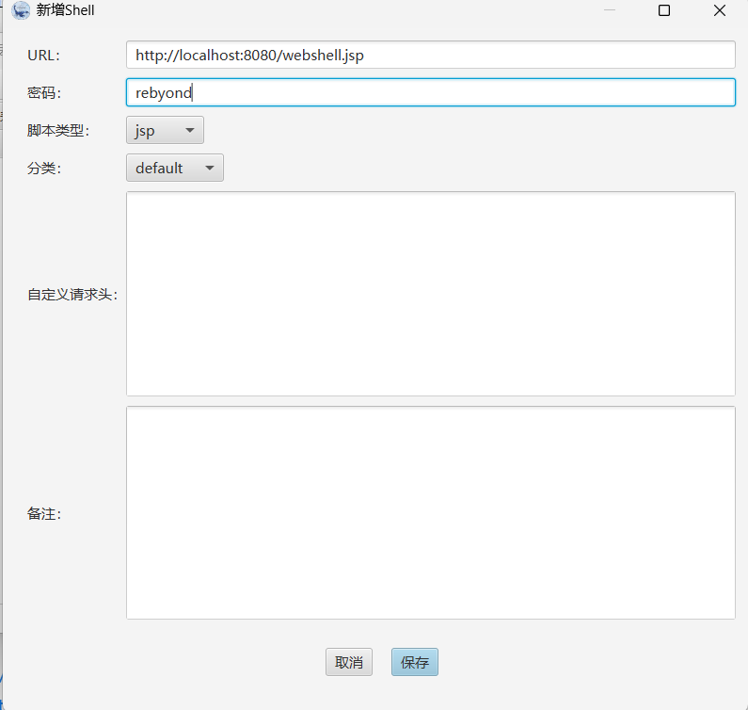Focus the URL input field
The height and width of the screenshot is (710, 748).
tap(430, 55)
